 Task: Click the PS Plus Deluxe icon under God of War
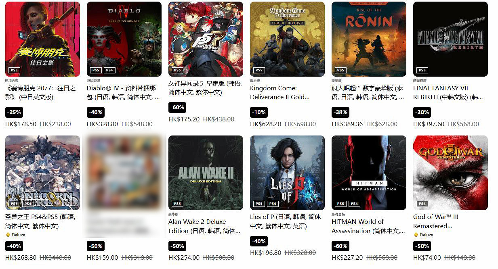click(416, 235)
